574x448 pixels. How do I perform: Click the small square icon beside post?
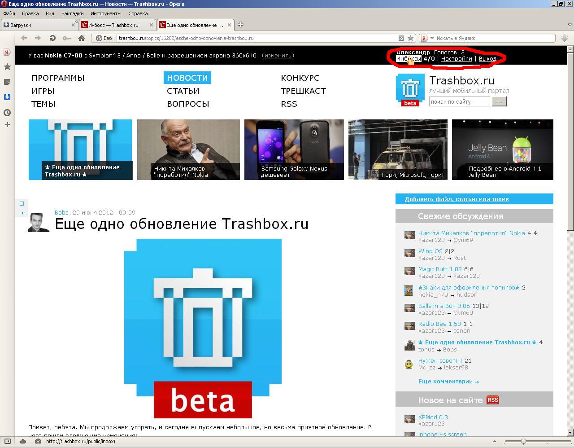[x=22, y=203]
